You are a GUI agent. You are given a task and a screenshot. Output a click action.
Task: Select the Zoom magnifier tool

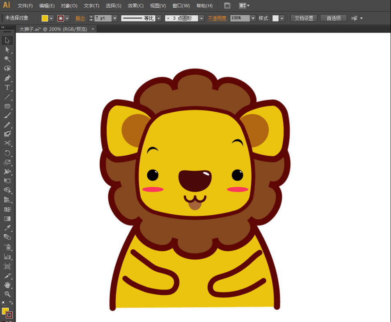pyautogui.click(x=7, y=294)
